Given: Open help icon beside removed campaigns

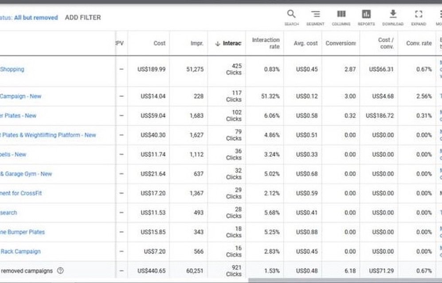Looking at the screenshot, I should (60, 271).
